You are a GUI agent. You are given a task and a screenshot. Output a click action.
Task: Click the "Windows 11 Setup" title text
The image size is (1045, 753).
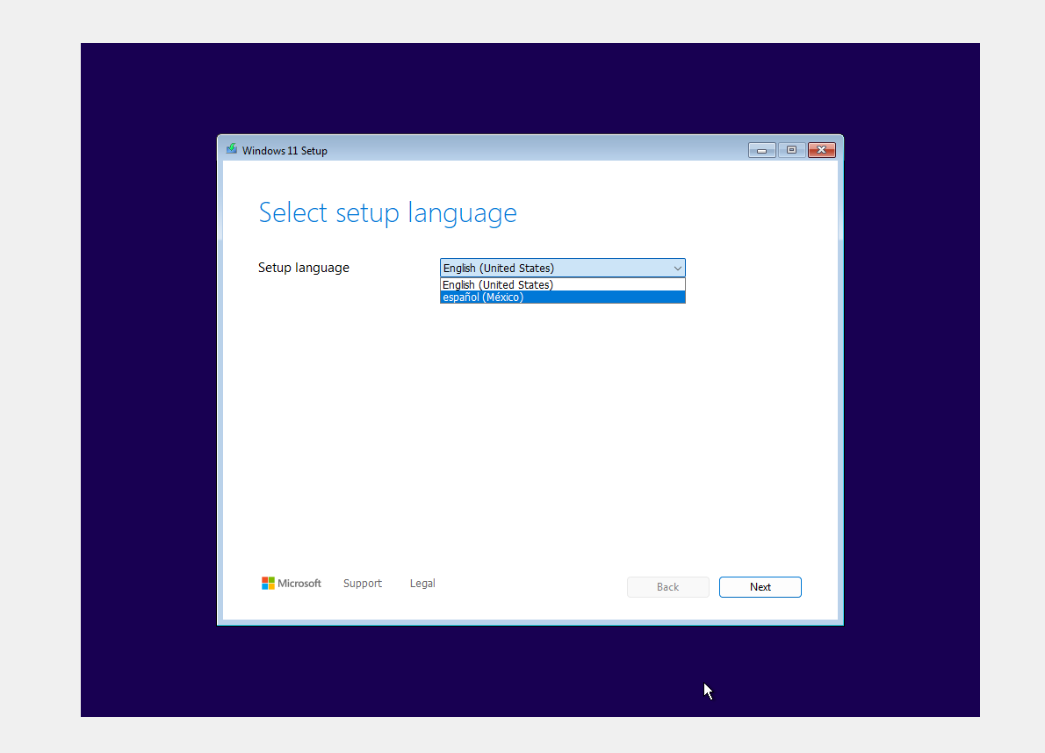tap(285, 150)
